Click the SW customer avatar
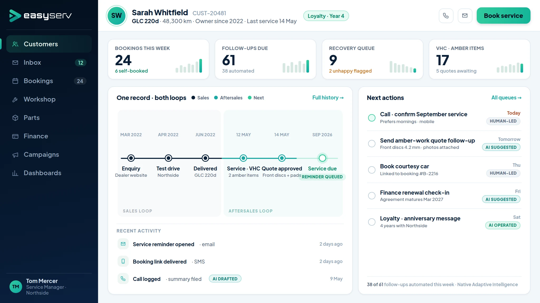 click(117, 16)
